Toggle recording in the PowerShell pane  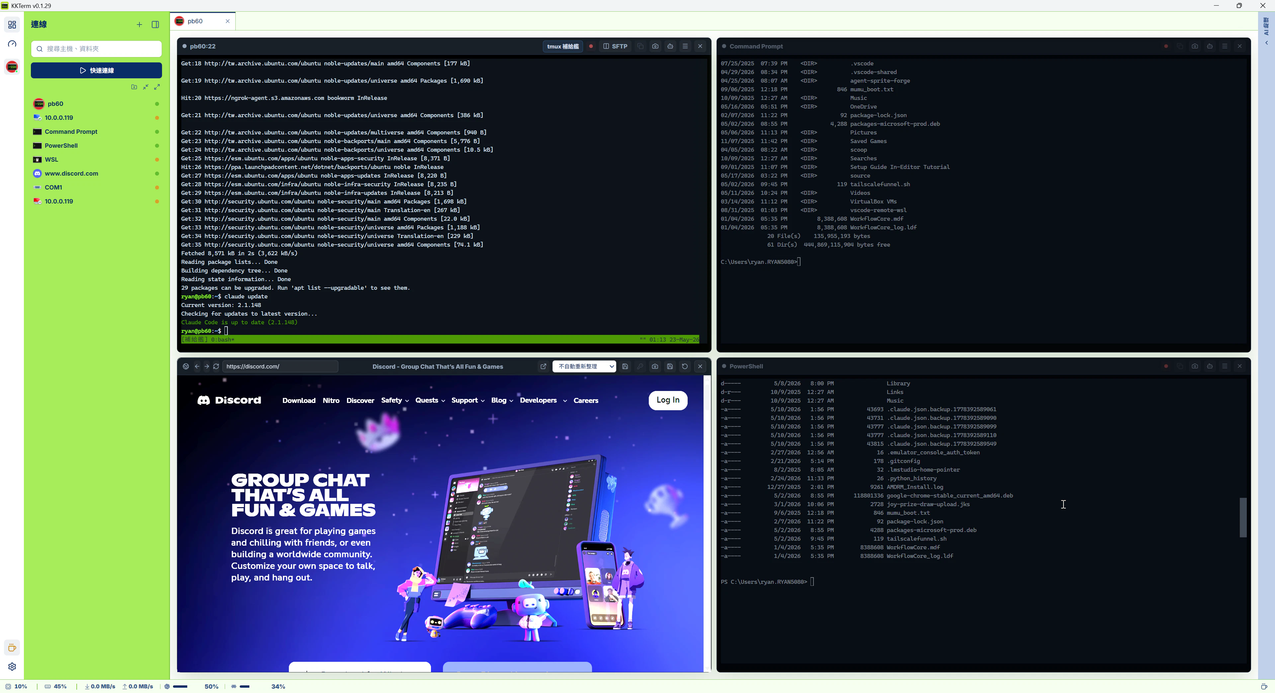(x=1166, y=366)
